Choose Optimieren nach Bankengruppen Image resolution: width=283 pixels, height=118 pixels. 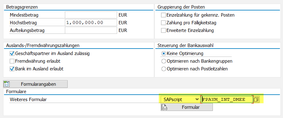pyautogui.click(x=163, y=61)
